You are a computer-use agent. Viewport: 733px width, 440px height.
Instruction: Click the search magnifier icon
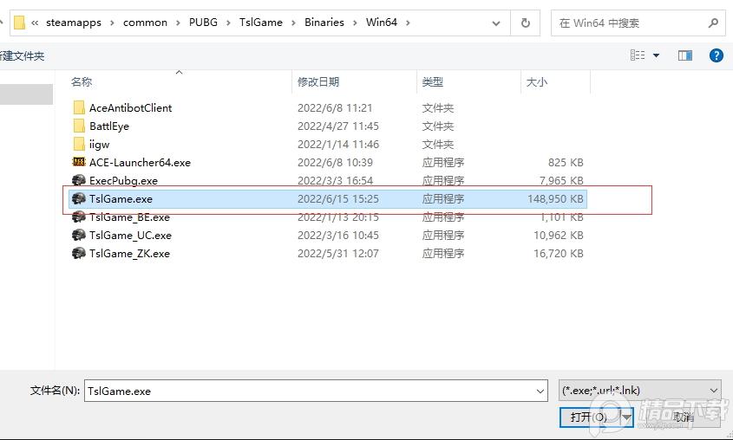click(x=713, y=23)
